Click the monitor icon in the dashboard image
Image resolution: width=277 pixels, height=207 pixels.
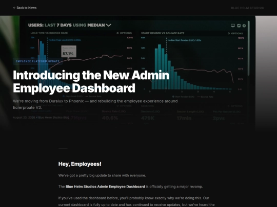233,26
